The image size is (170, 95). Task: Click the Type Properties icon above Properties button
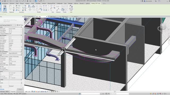(x=5, y=6)
